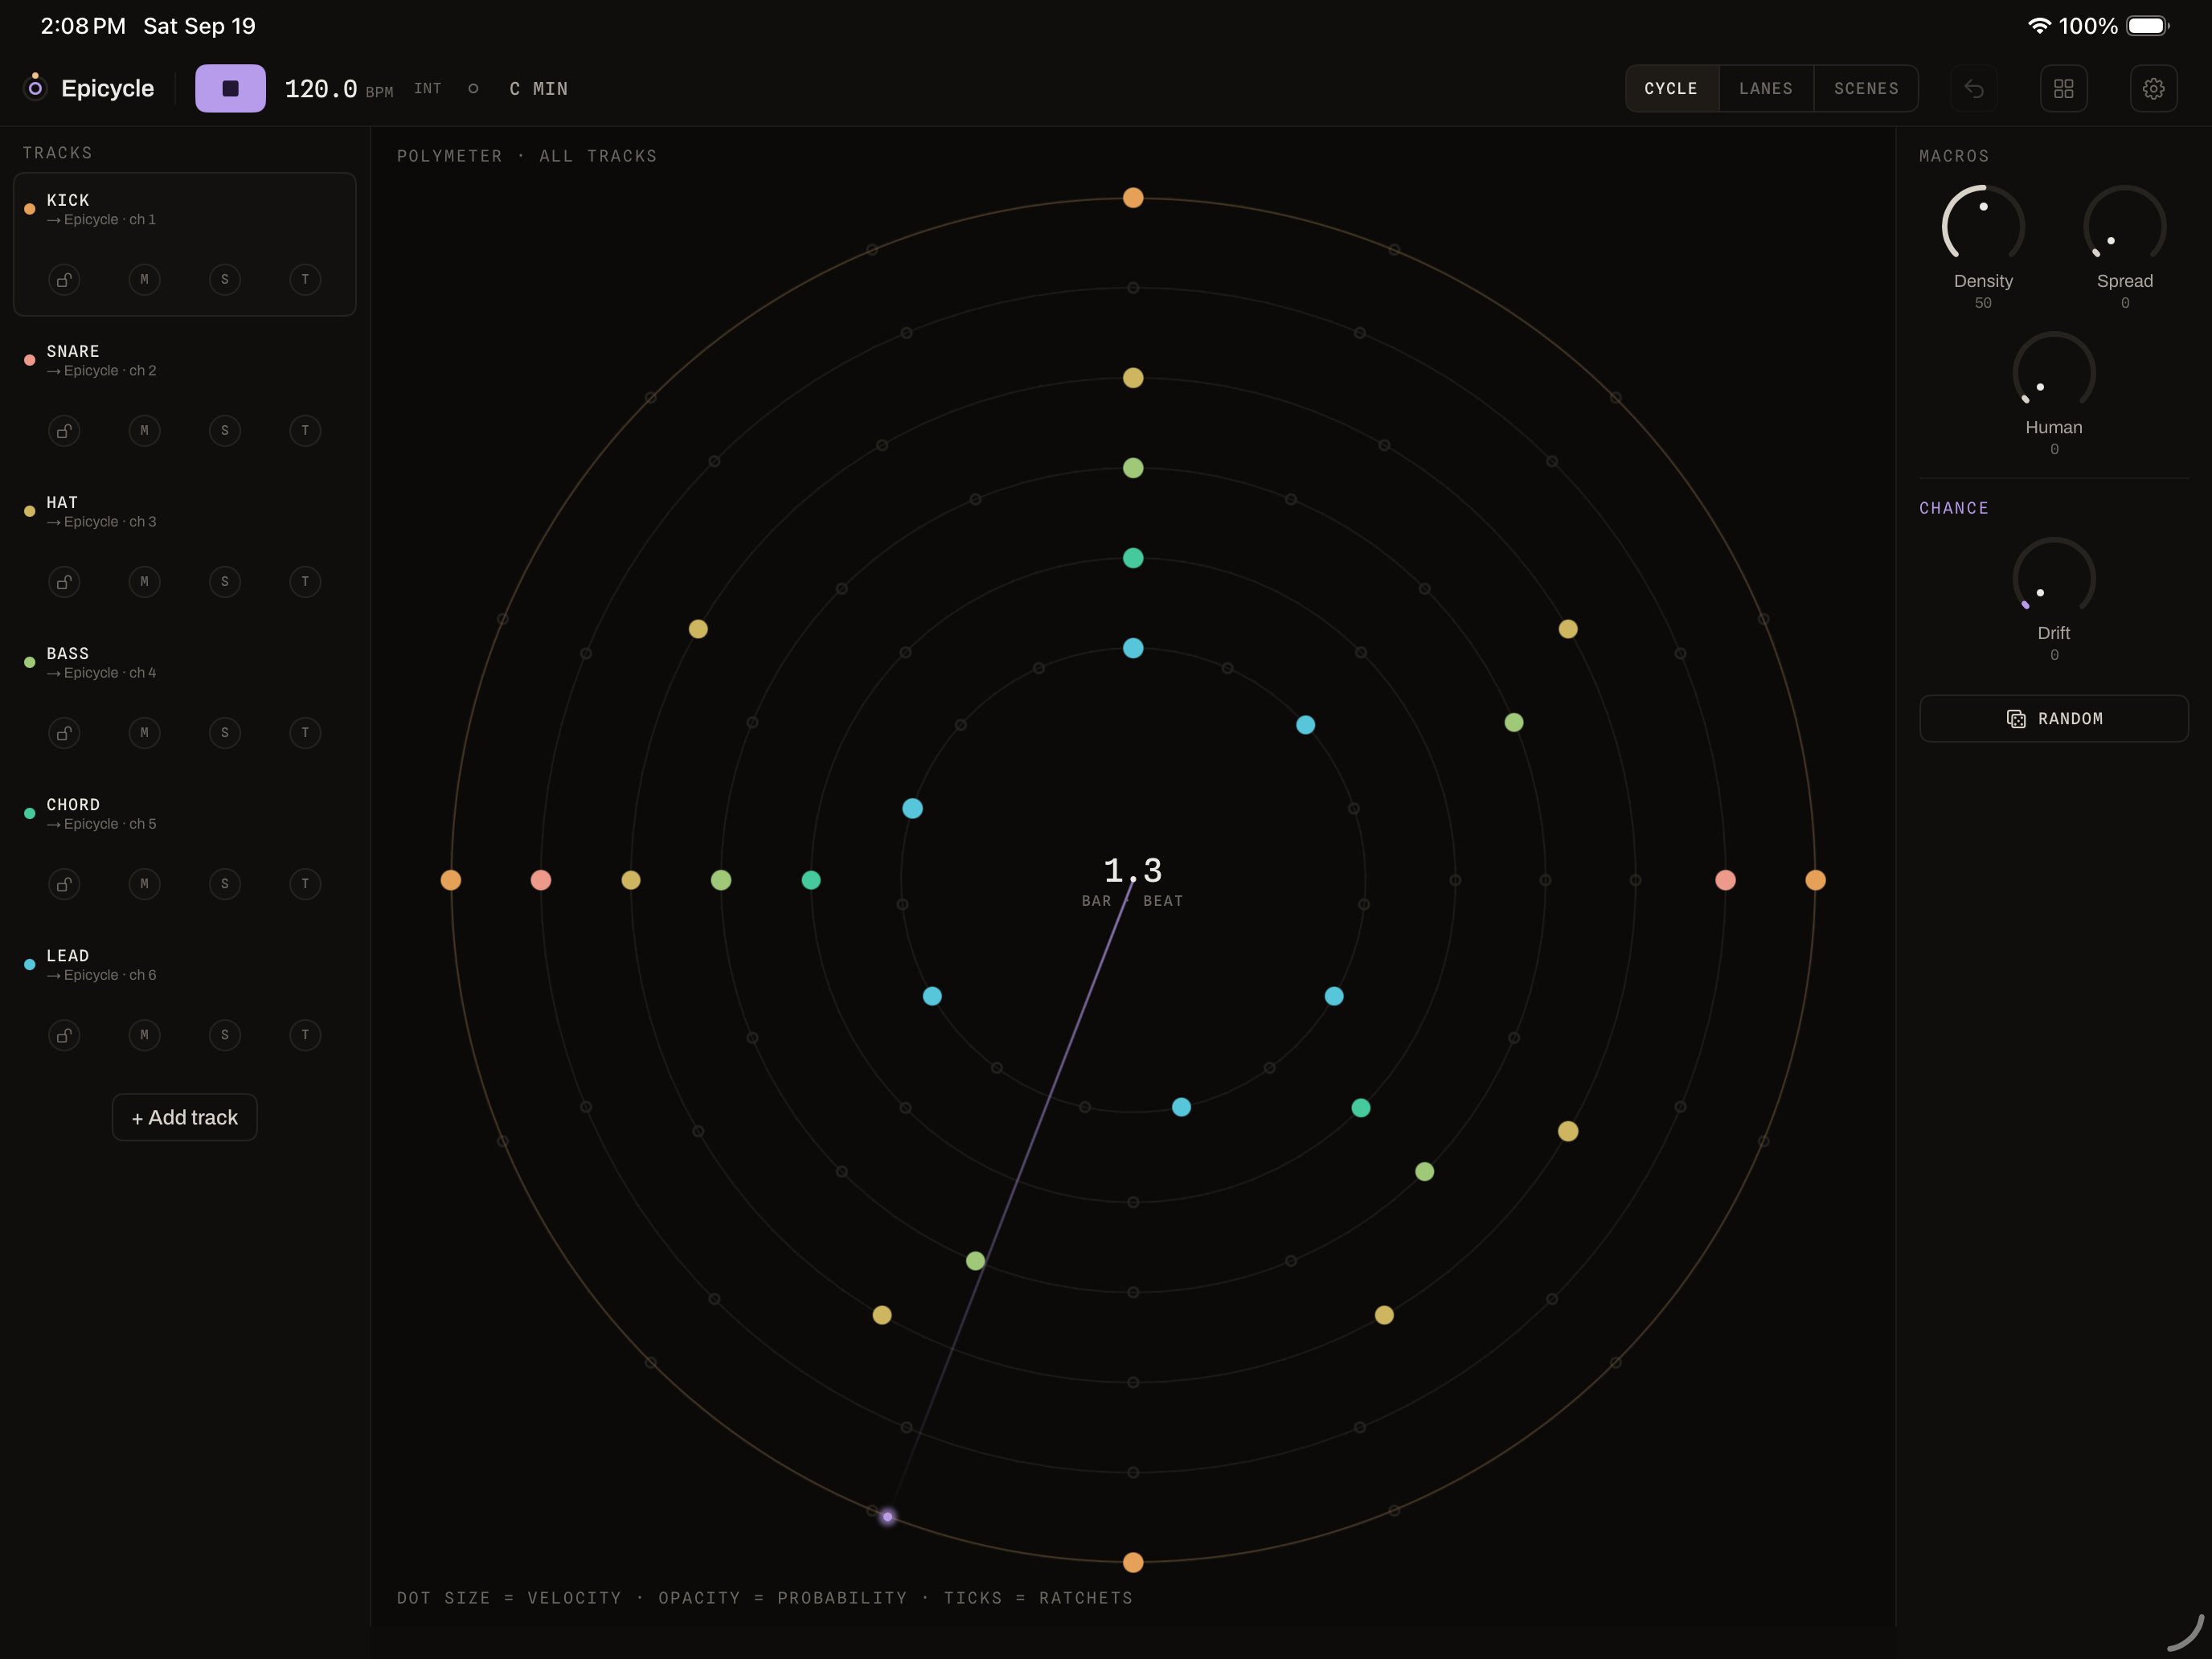Solo the HAT track

225,582
